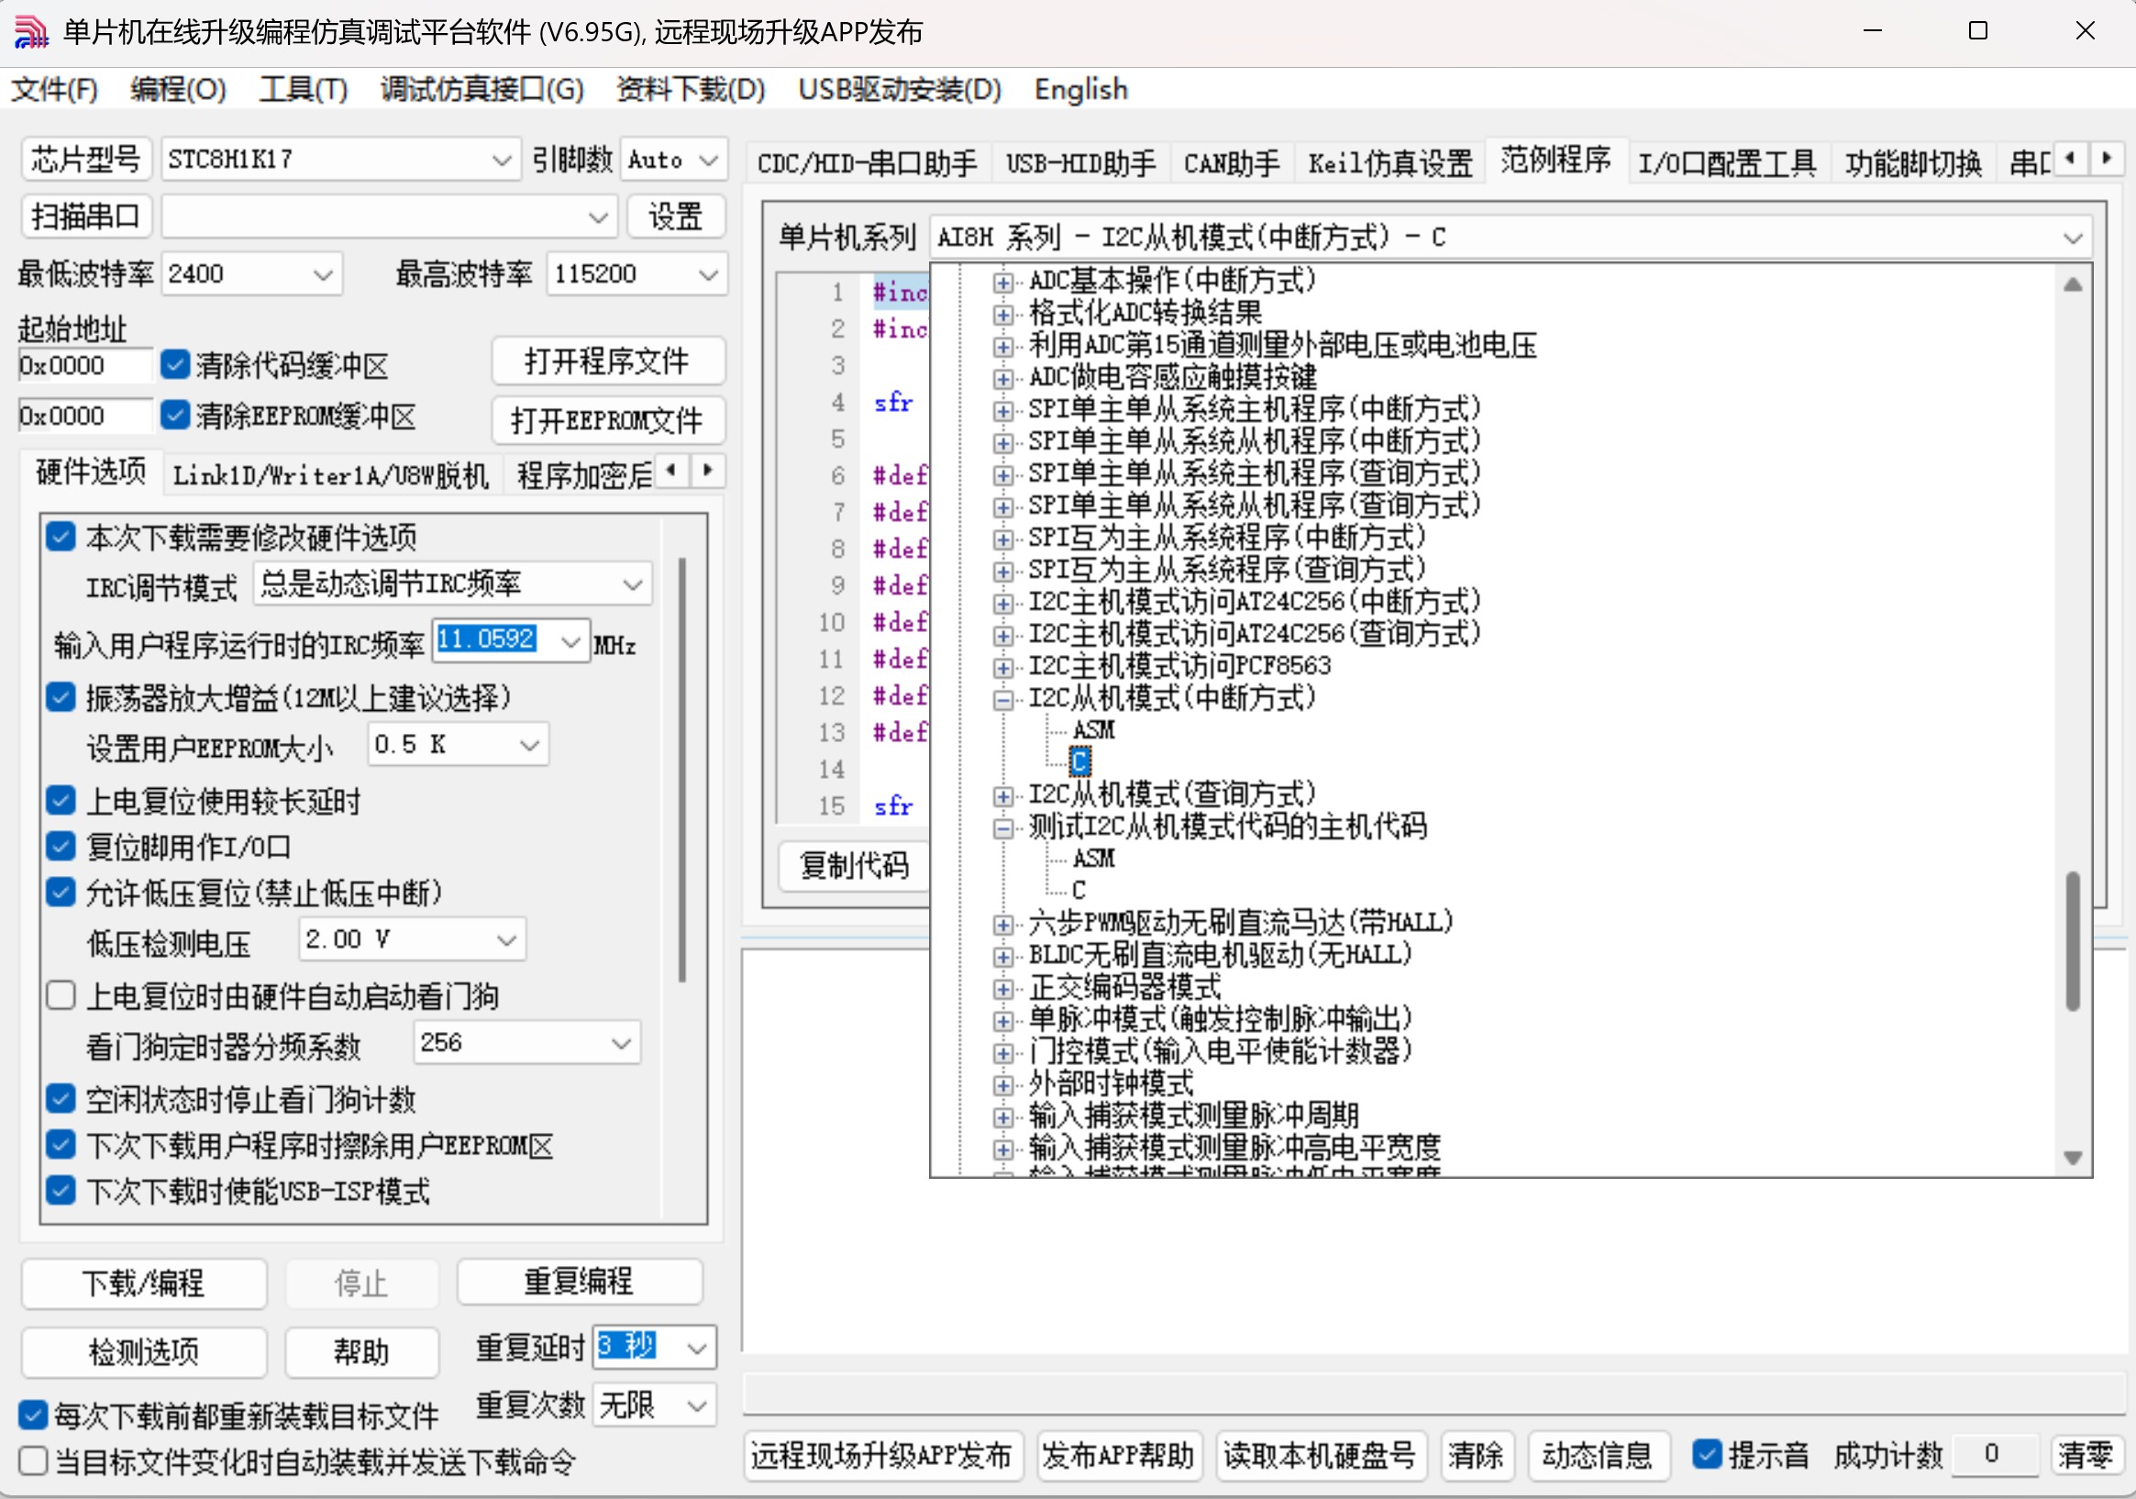Expand I2C主机模式访问PCF8563 node

pyautogui.click(x=1002, y=668)
